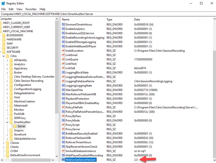Screen dimensions: 216x163
Task: Click the Registry Editor app icon in title bar
Action: 3,3
